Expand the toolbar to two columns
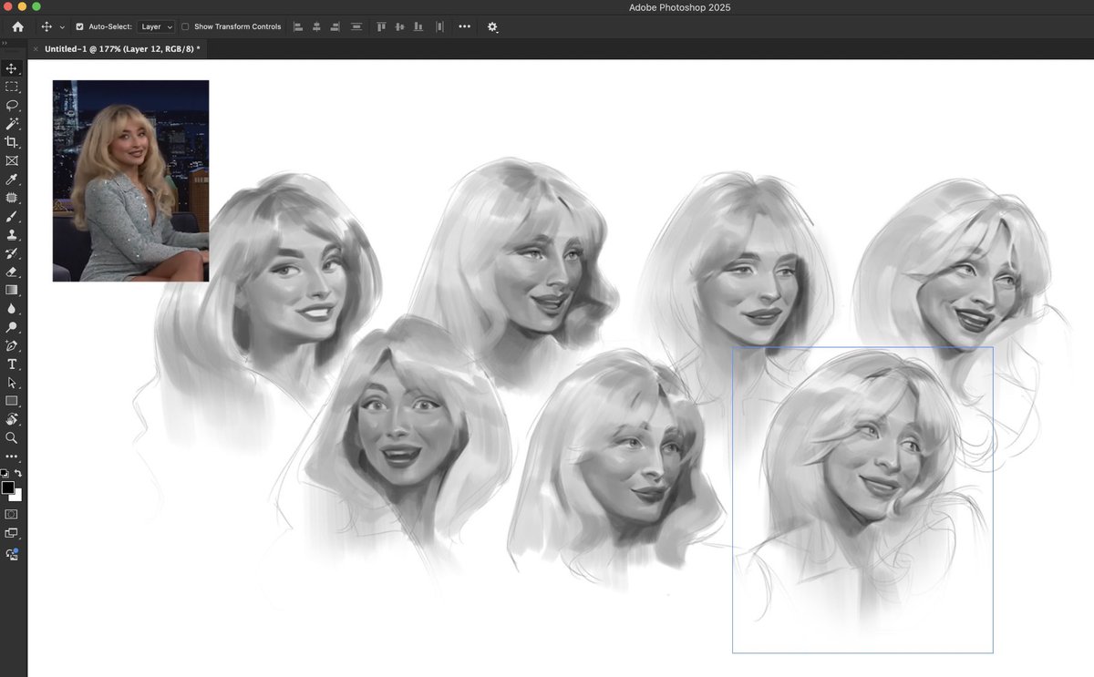Viewport: 1094px width, 677px height. pos(4,43)
